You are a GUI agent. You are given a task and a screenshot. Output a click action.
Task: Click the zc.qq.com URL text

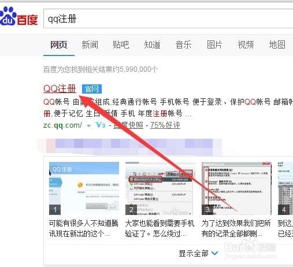tap(62, 125)
